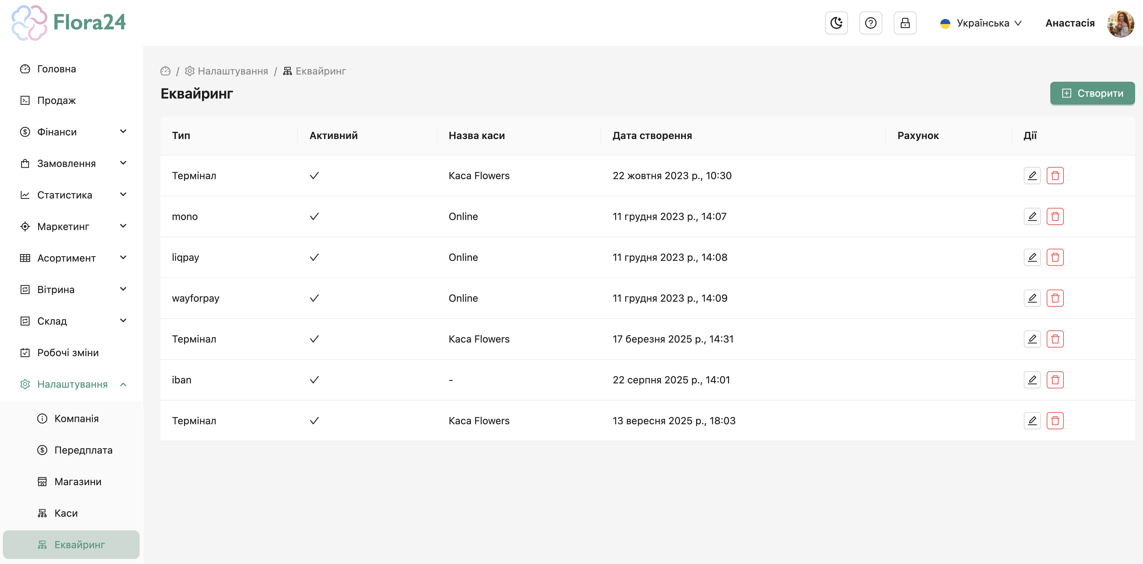Open the Каси settings submenu item
This screenshot has width=1143, height=564.
pyautogui.click(x=66, y=513)
